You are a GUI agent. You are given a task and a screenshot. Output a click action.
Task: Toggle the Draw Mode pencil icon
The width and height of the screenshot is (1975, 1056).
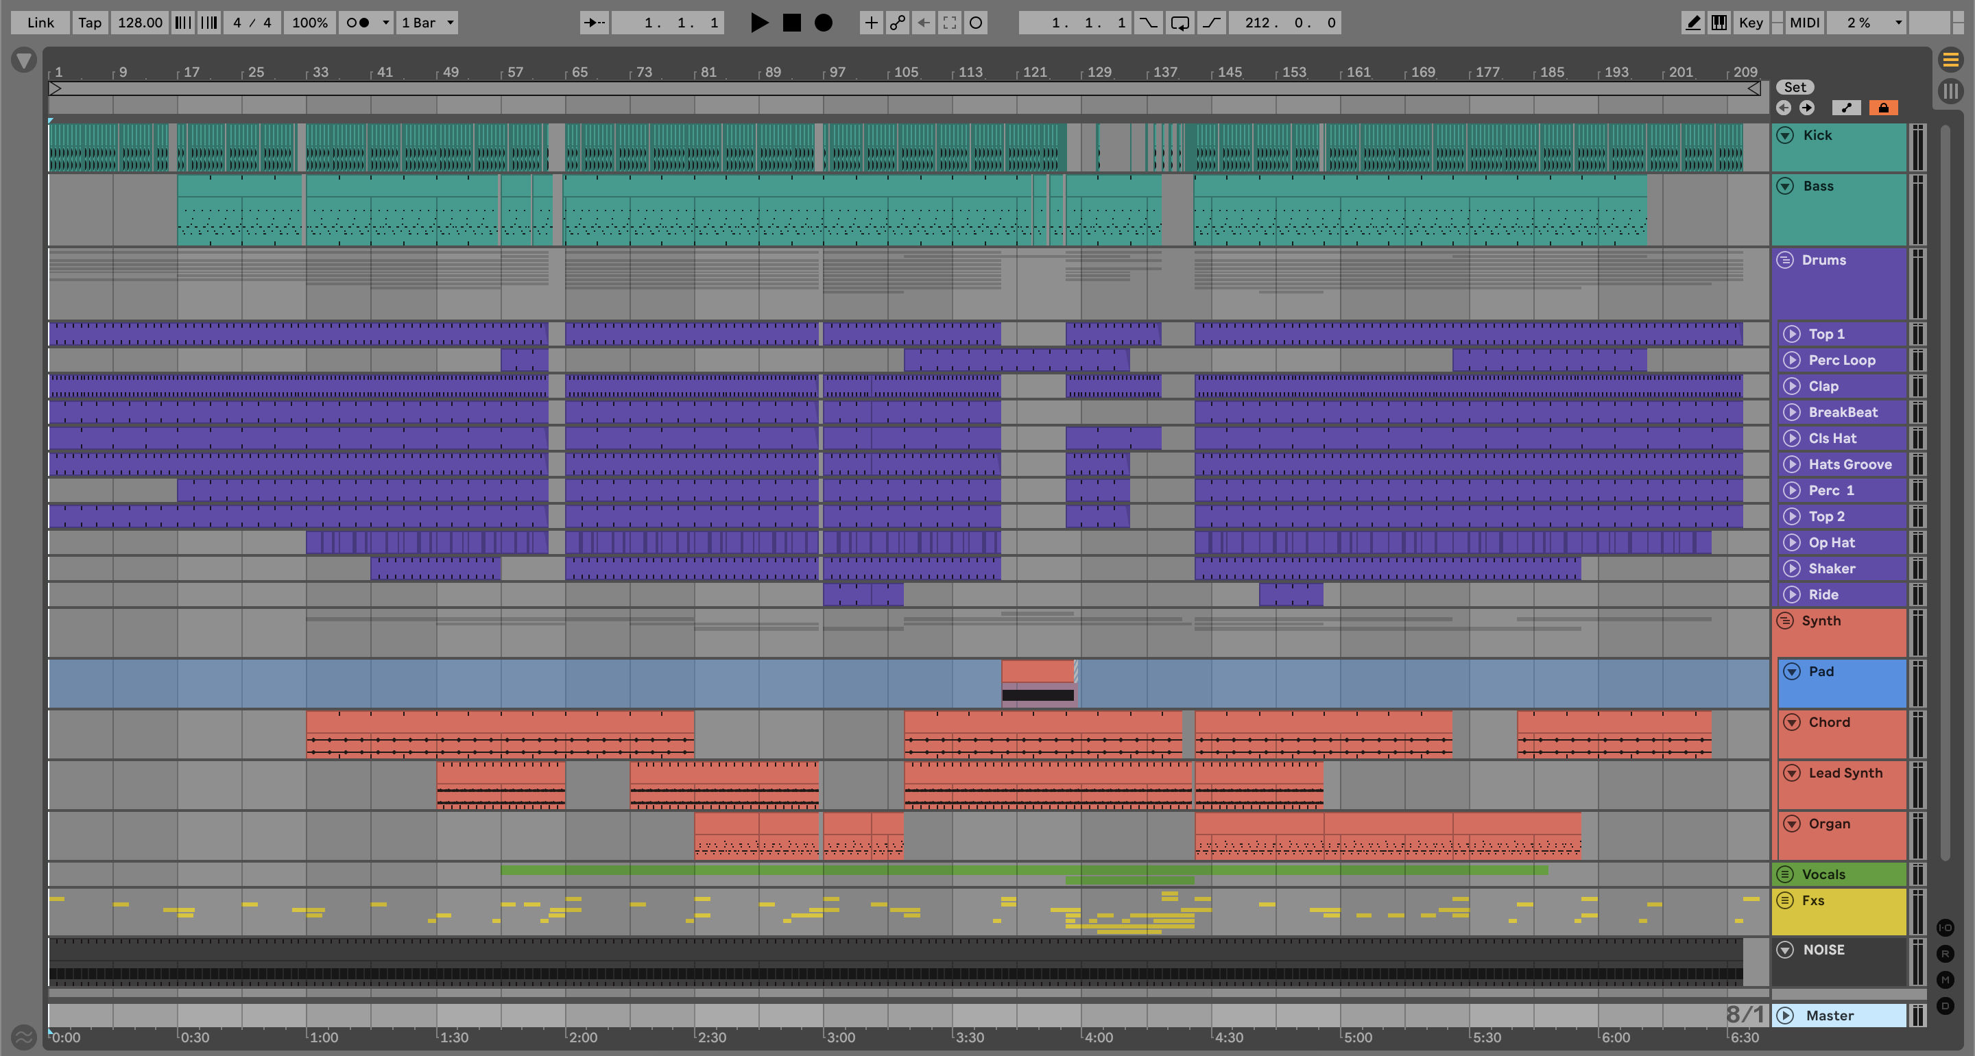click(x=1692, y=22)
